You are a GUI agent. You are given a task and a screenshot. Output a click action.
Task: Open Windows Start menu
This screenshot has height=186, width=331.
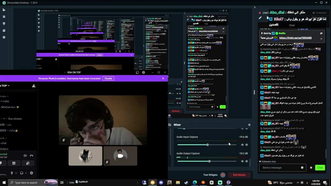tap(4, 182)
